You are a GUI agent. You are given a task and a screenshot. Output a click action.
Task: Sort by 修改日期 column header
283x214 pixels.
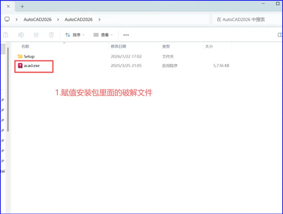(x=118, y=47)
